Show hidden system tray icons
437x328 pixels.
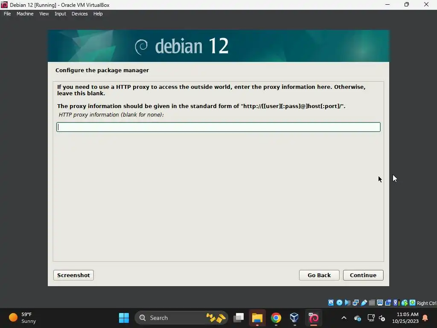point(344,318)
